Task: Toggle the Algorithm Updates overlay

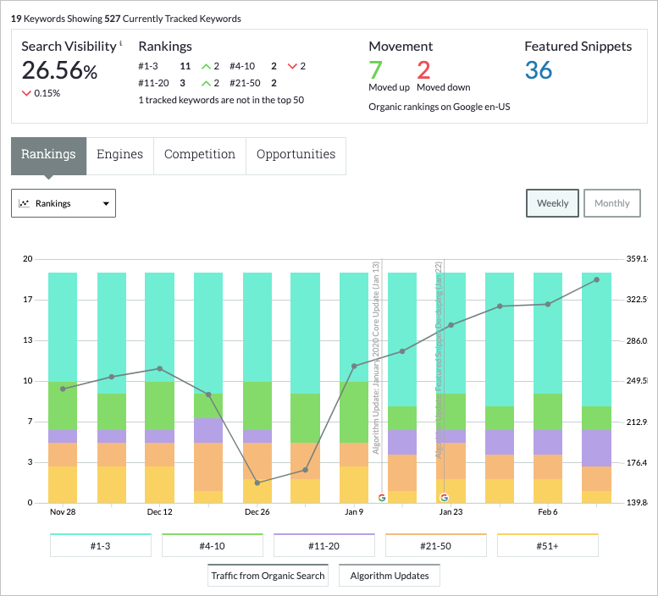Action: coord(390,576)
